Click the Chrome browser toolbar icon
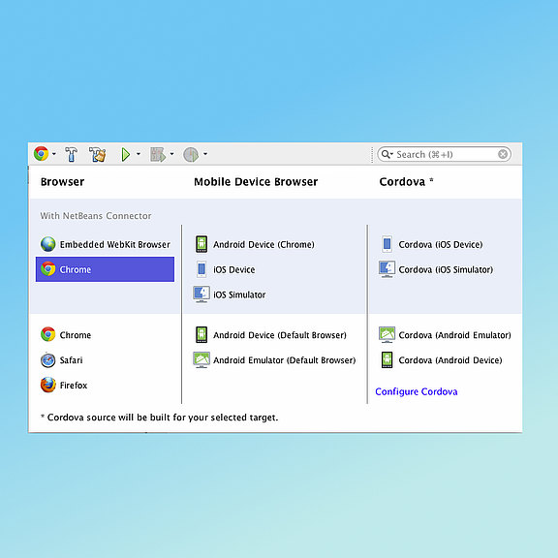558x558 pixels. (42, 154)
